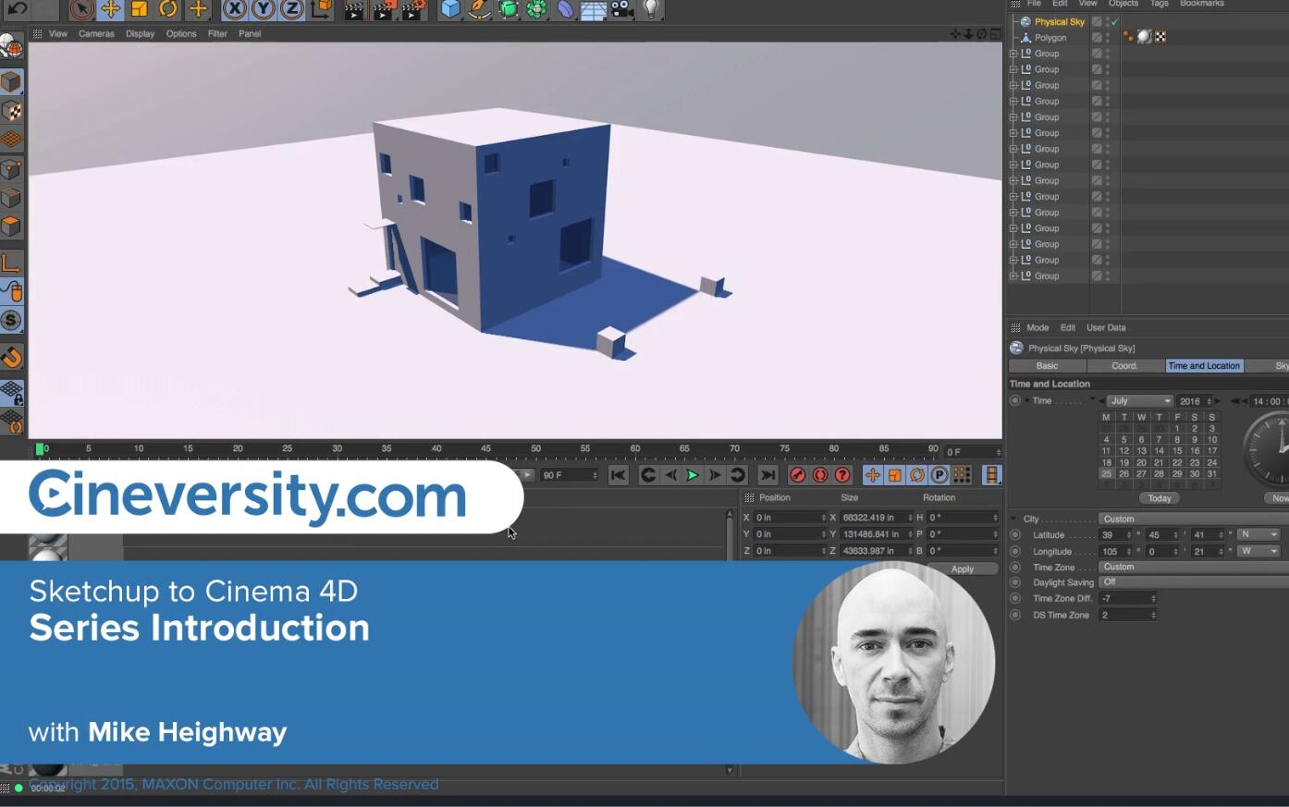Open the attribute manager User Data menu
The image size is (1289, 807).
coord(1106,328)
